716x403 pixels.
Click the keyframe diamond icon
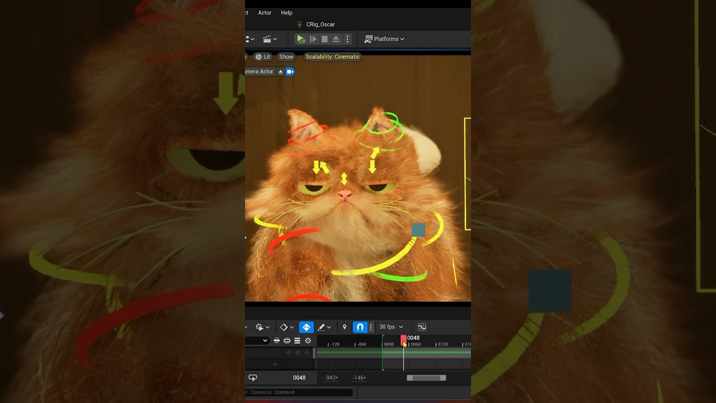[284, 327]
